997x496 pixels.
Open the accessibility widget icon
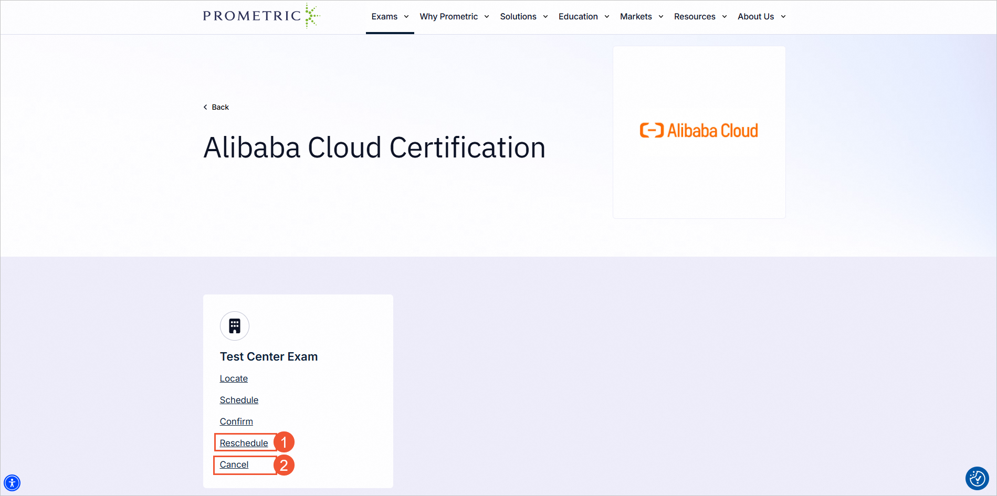[12, 482]
